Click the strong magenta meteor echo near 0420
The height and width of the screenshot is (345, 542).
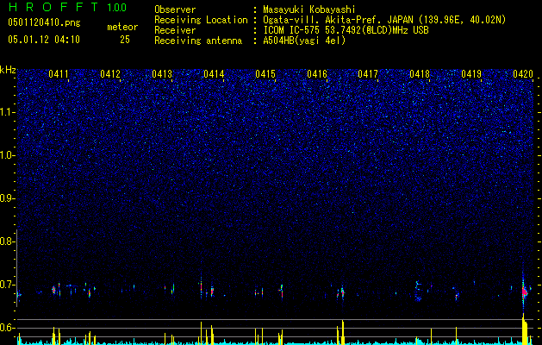pos(525,292)
